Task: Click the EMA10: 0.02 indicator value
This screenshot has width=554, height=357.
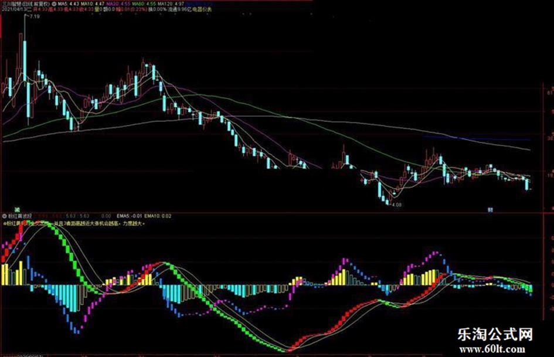Action: point(158,216)
